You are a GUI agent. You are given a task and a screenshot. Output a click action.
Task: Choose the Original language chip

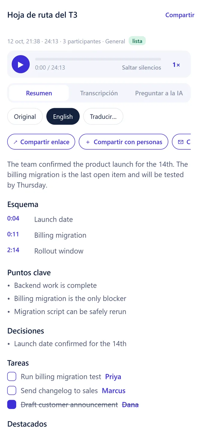(25, 117)
